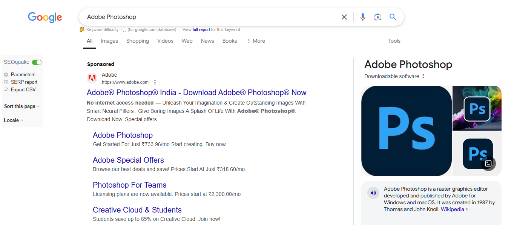Click the clear search X icon
Screen dimensions: 514x225
(x=344, y=17)
